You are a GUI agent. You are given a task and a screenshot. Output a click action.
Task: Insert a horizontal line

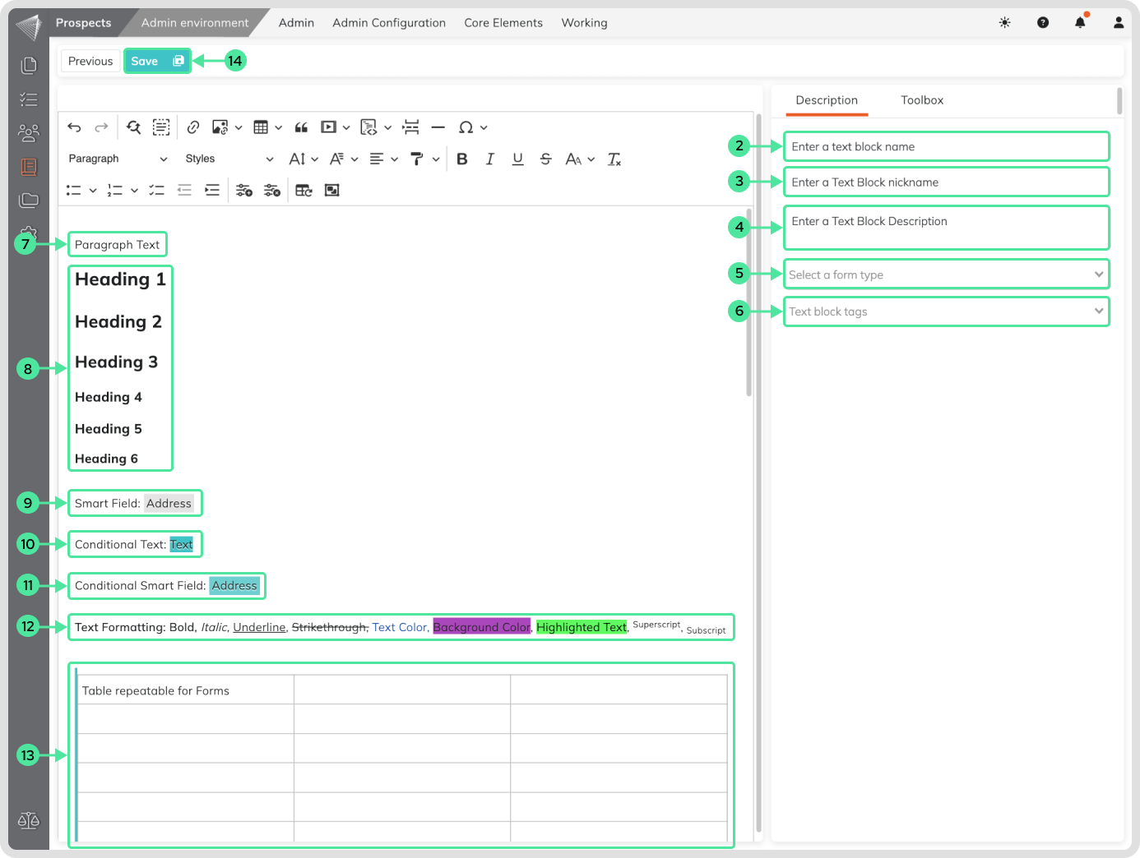[438, 127]
